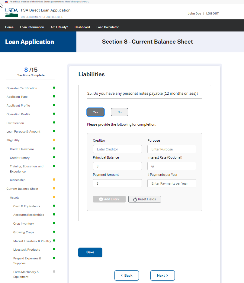Open Am I Ready? navigation item

(x=59, y=27)
